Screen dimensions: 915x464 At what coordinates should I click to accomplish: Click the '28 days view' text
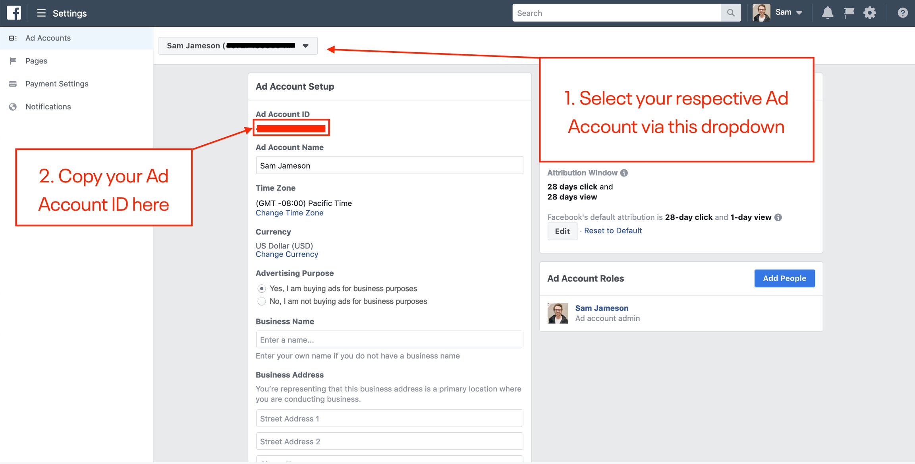[572, 197]
